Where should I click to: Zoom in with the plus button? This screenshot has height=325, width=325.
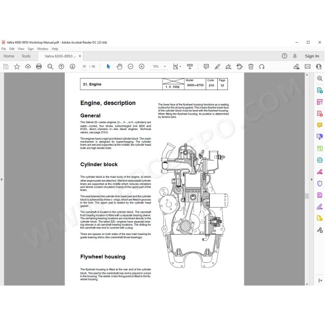point(142,66)
